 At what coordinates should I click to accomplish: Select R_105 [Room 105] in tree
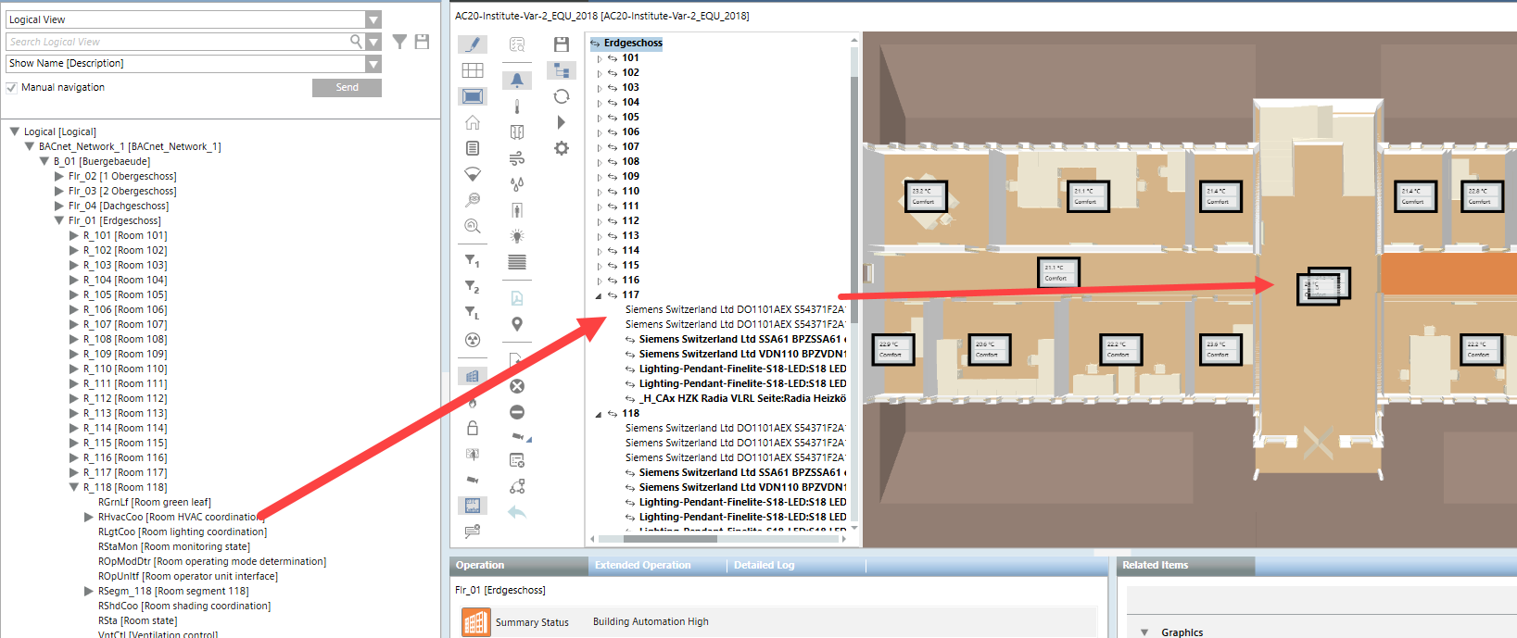point(124,294)
